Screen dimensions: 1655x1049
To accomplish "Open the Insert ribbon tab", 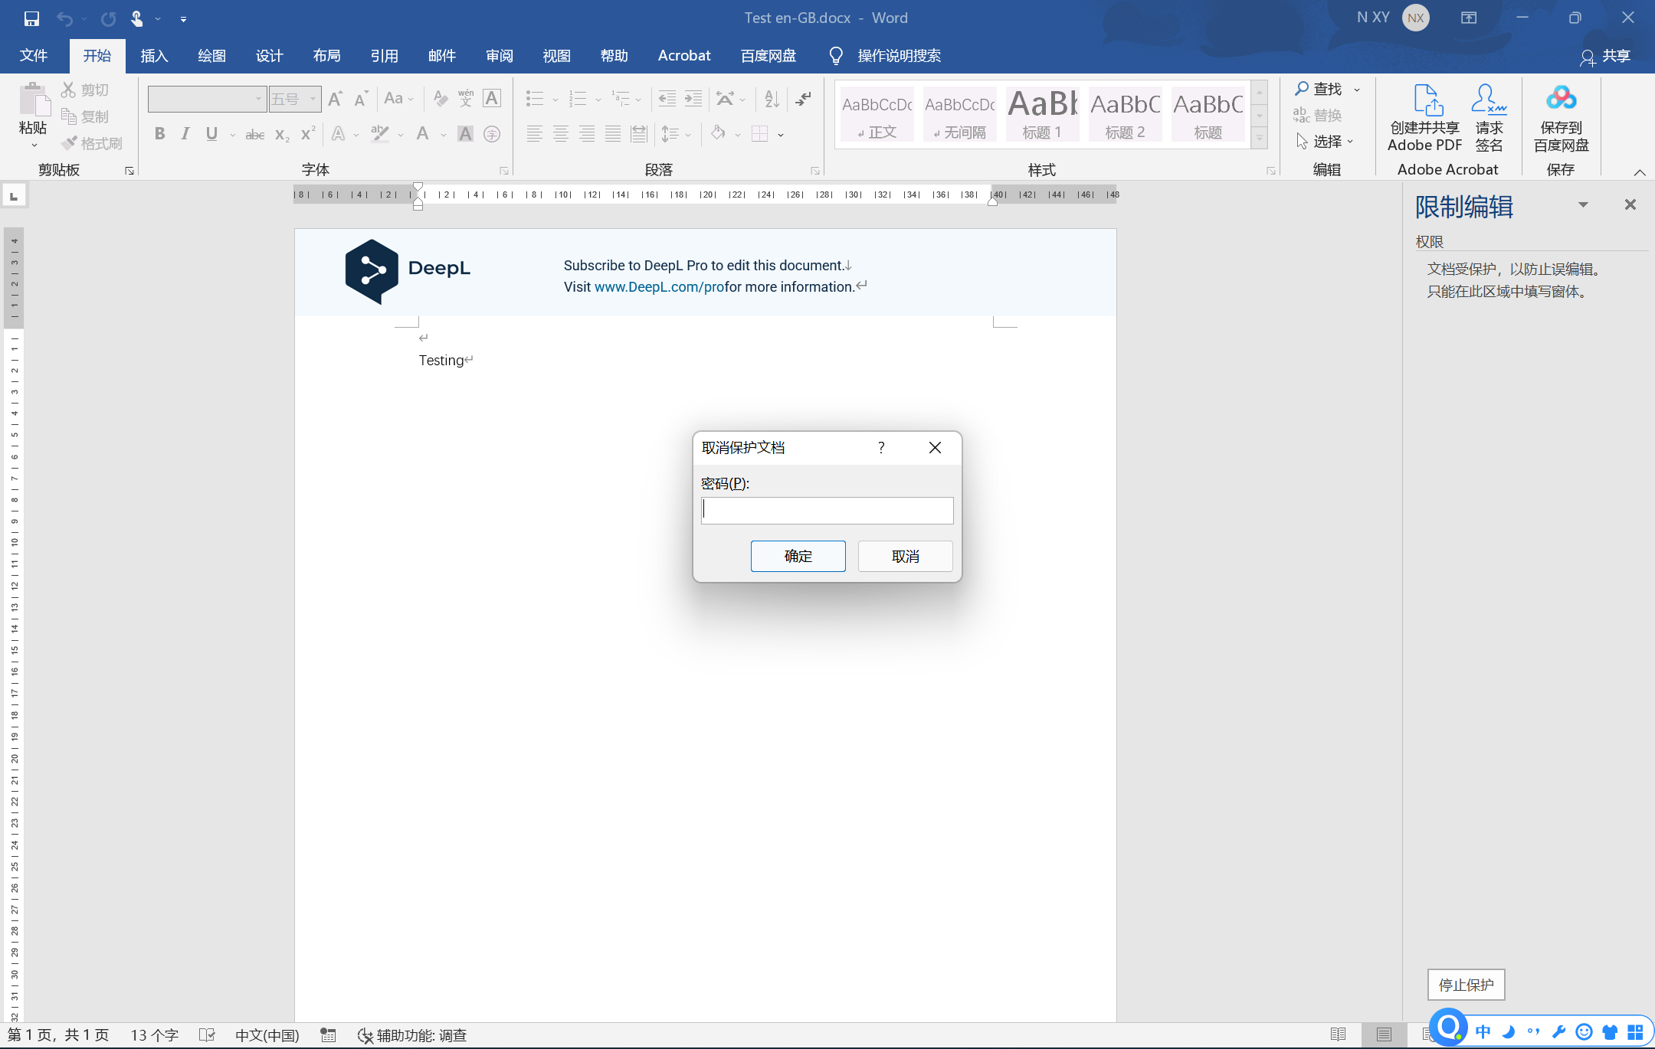I will point(154,56).
